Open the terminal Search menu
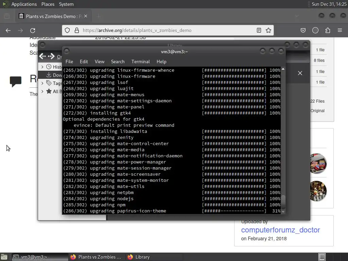This screenshot has height=261, width=348. [x=118, y=62]
